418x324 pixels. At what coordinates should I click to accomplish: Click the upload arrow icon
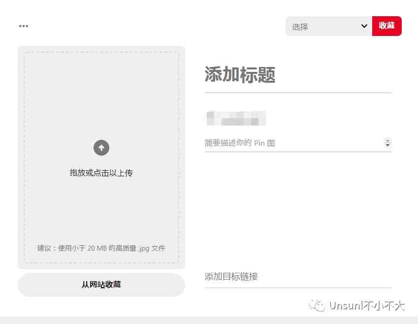pyautogui.click(x=101, y=147)
